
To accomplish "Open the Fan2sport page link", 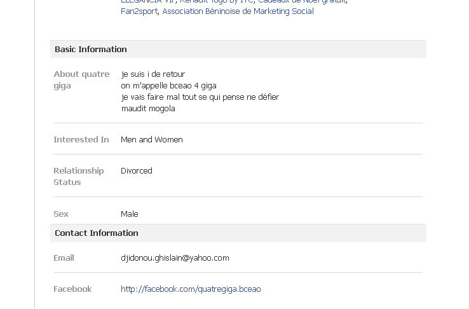I will click(x=140, y=11).
